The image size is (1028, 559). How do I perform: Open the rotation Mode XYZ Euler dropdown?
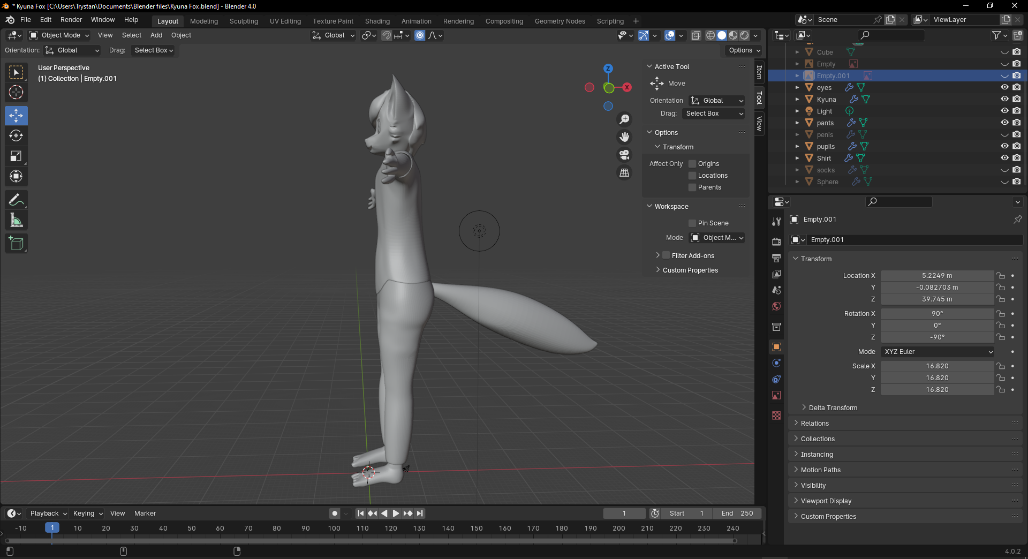[x=937, y=352]
